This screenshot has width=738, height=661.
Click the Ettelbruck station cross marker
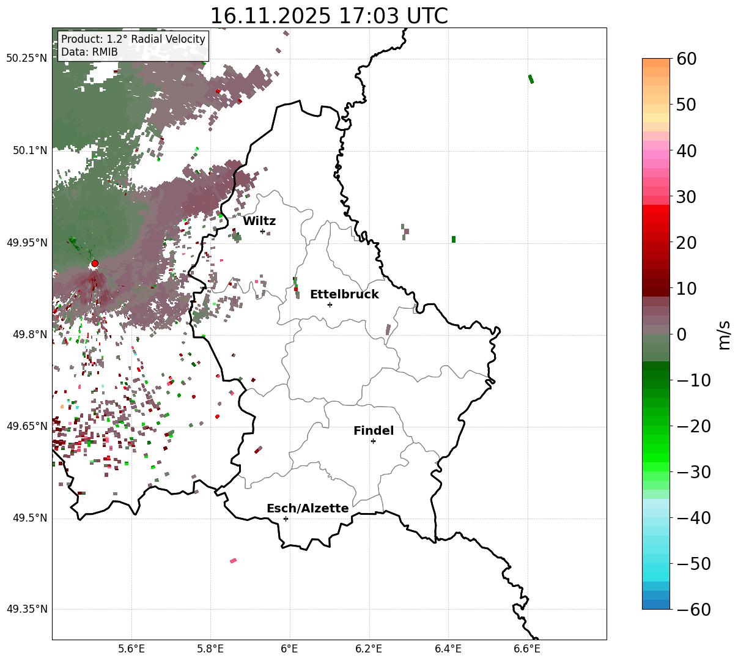coord(330,305)
